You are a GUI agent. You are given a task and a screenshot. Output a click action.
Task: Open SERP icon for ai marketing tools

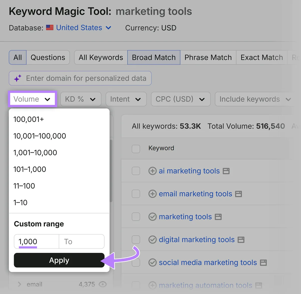point(226,171)
